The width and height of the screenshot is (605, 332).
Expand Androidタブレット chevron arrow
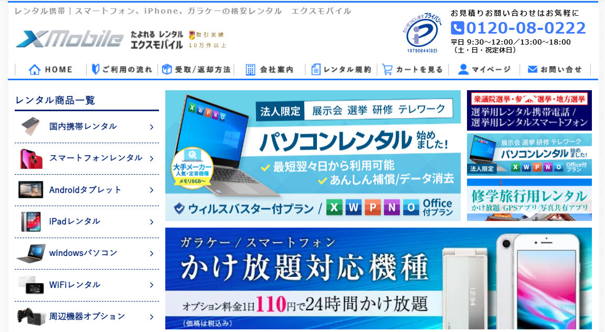pos(152,190)
